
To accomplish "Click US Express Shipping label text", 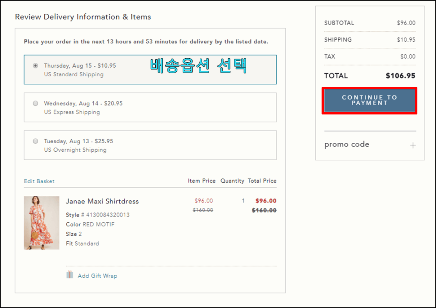I will (72, 112).
